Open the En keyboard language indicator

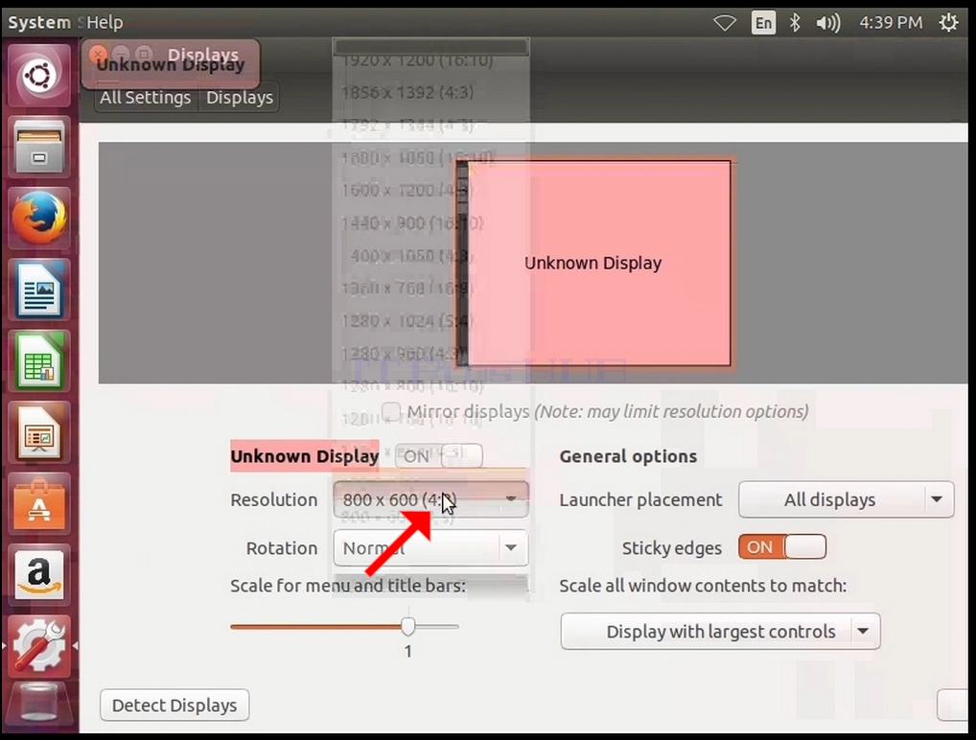coord(763,23)
